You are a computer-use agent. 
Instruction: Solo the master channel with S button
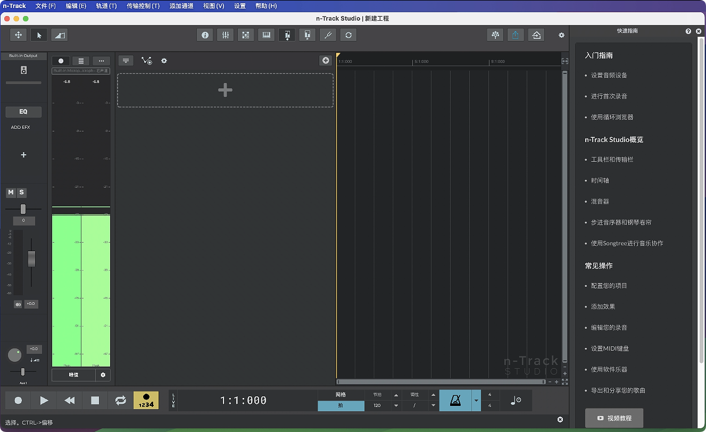point(21,193)
